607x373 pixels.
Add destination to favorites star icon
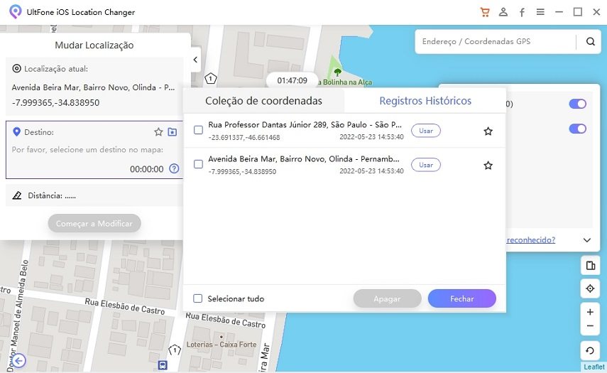pos(158,132)
